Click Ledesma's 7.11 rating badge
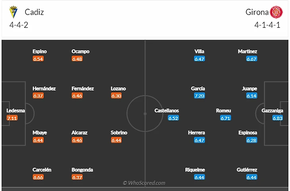This screenshot has height=191, width=290. coord(12,118)
